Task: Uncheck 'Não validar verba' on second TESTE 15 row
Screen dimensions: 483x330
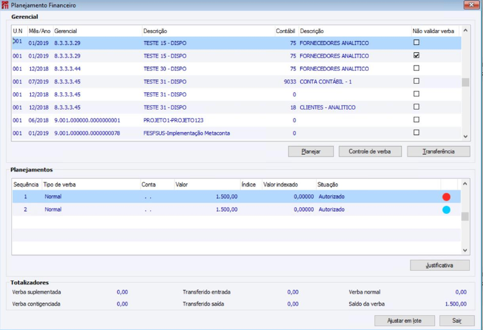Action: point(416,55)
